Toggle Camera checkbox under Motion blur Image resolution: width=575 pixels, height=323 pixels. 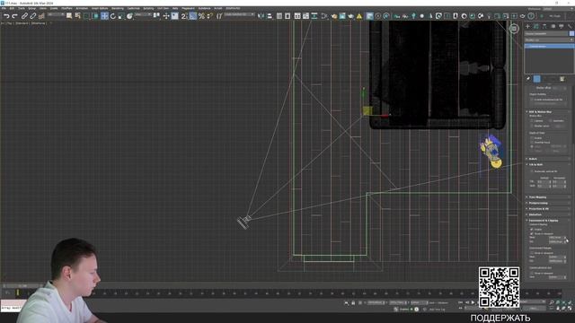point(532,120)
